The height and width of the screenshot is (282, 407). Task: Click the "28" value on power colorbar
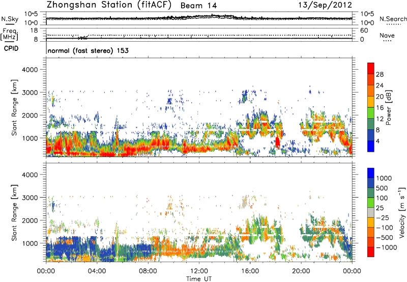(x=380, y=74)
